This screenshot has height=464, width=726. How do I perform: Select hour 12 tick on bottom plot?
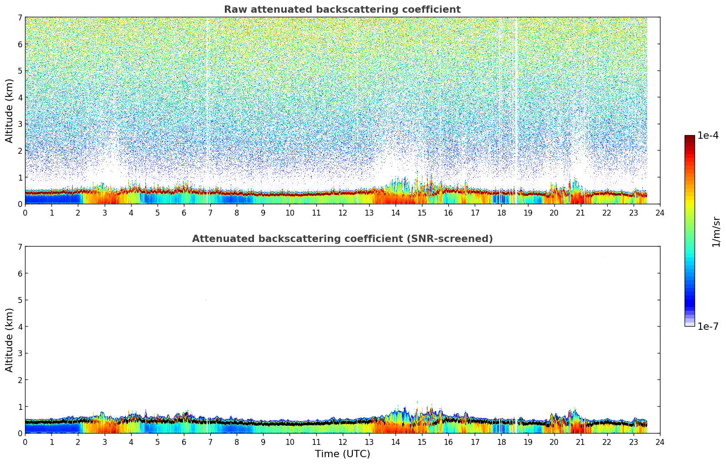[342, 442]
